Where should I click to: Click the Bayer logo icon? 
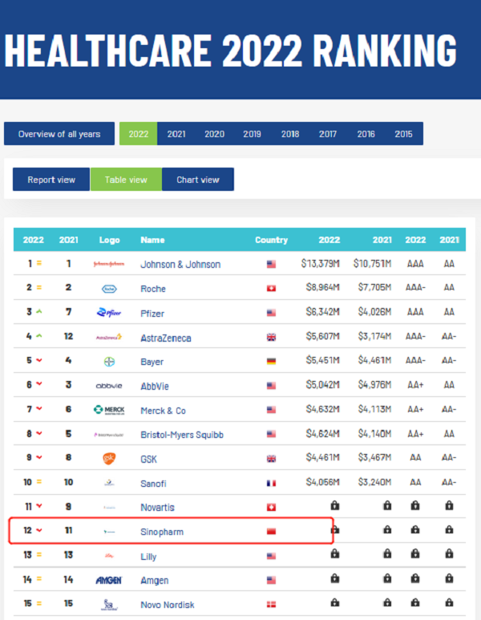(109, 362)
